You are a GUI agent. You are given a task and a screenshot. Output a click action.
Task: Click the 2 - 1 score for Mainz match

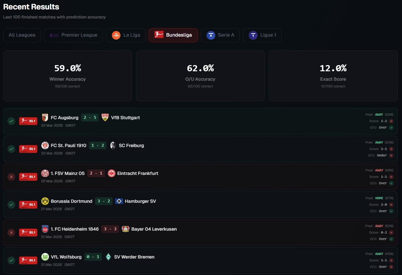click(96, 173)
